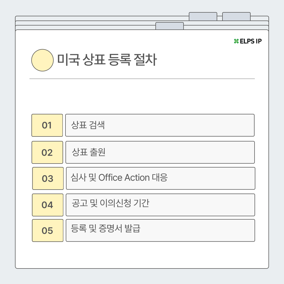Click the yellow 02 number badge
284x284 pixels.
pyautogui.click(x=47, y=152)
